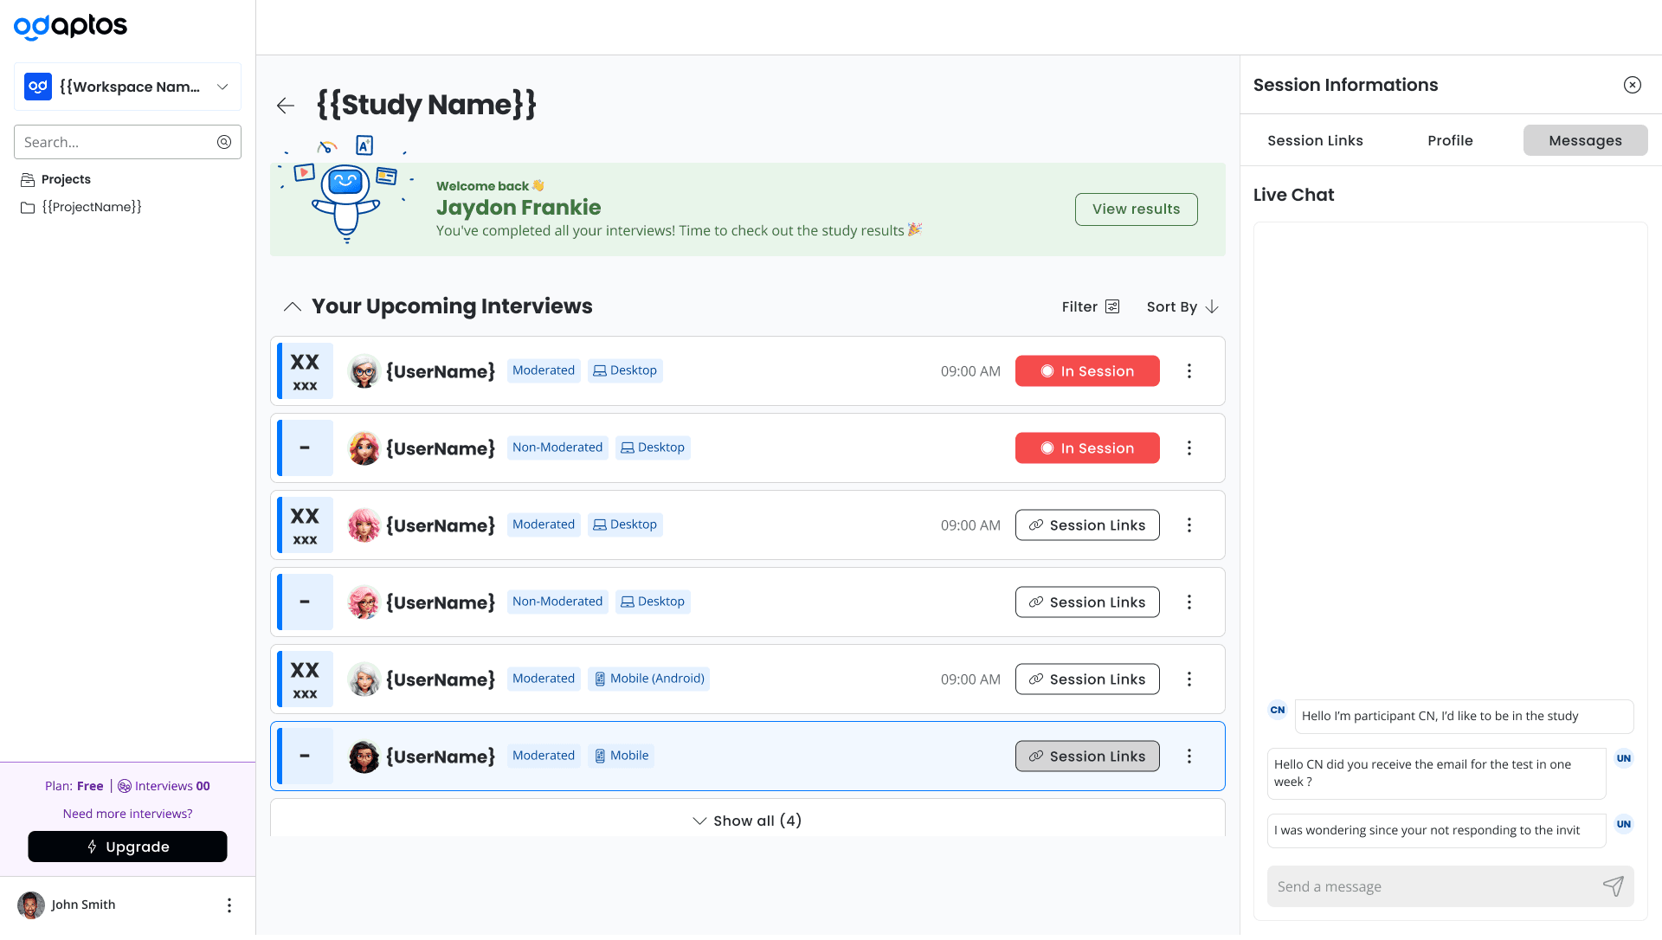This screenshot has height=940, width=1662.
Task: Click the 'I was wondering' message
Action: click(1436, 831)
